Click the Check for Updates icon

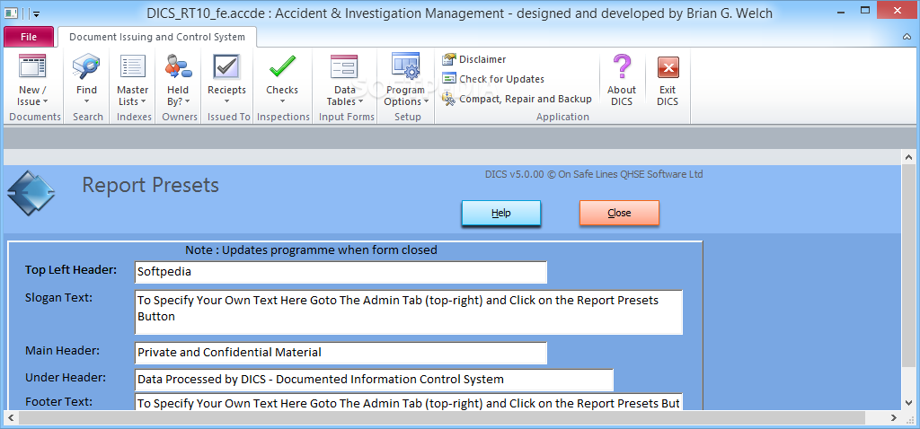(449, 79)
